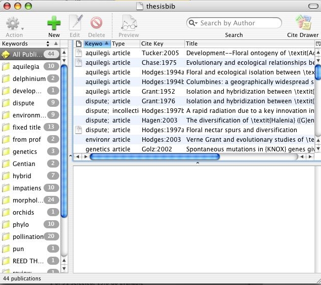Viewport: 321px width, 285px height.
Task: Click the Search by Author field
Action: [239, 23]
